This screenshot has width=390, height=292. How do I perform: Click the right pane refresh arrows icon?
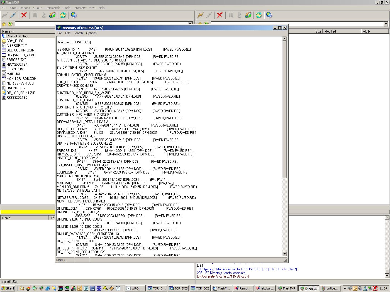click(259, 15)
